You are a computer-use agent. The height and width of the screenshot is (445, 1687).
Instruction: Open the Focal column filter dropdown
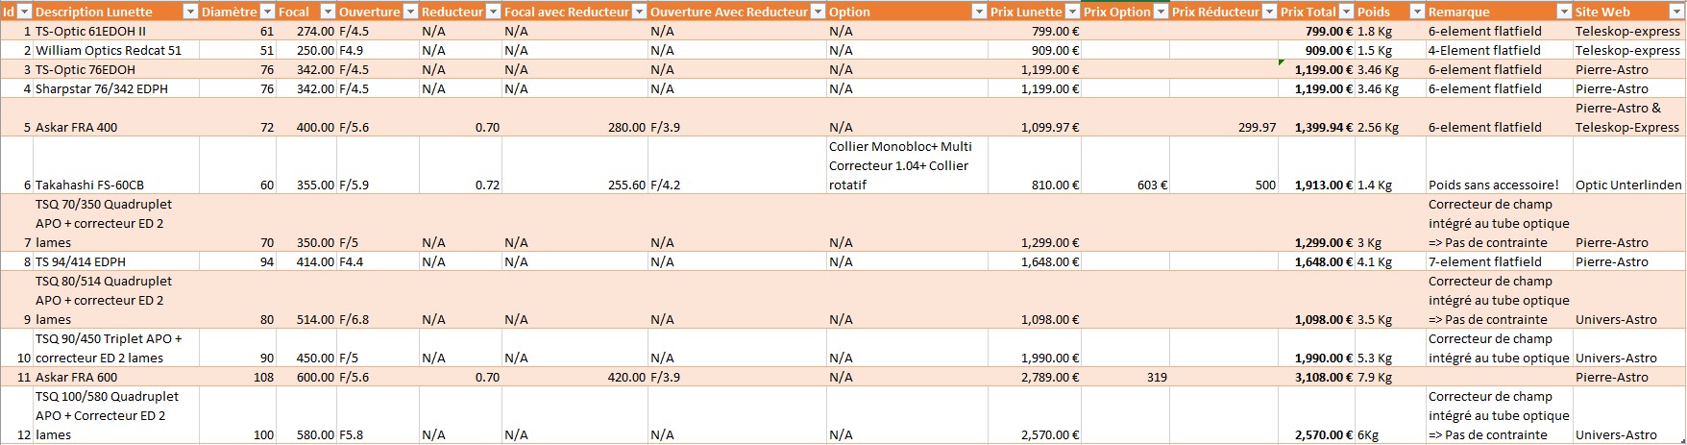[328, 12]
